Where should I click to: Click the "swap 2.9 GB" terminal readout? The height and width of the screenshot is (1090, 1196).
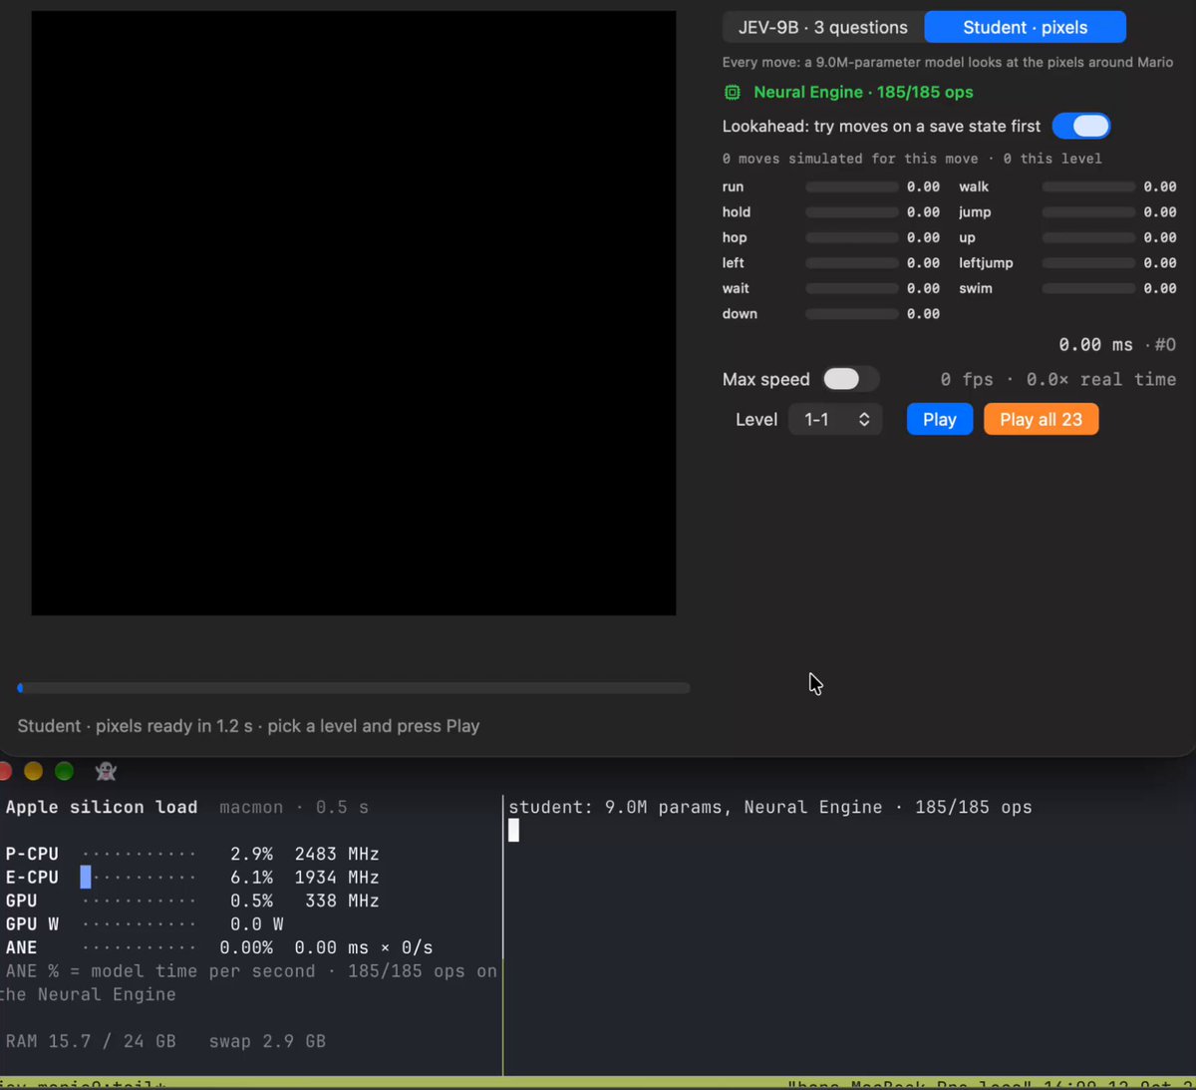coord(267,1042)
